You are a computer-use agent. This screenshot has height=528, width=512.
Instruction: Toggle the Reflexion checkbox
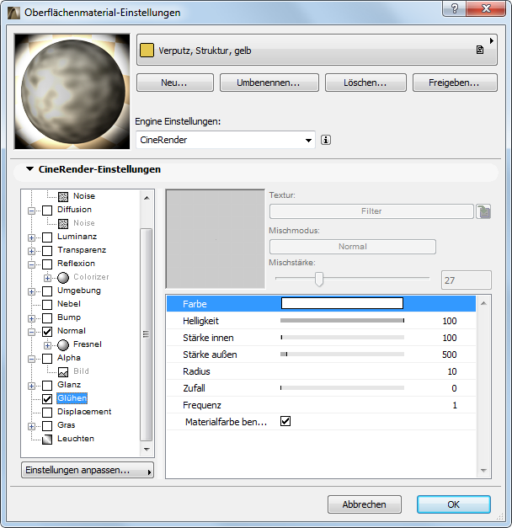click(x=47, y=264)
